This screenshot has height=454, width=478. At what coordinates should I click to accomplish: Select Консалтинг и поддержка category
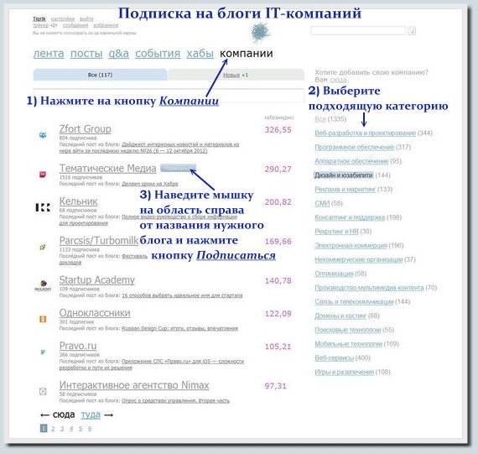(350, 217)
